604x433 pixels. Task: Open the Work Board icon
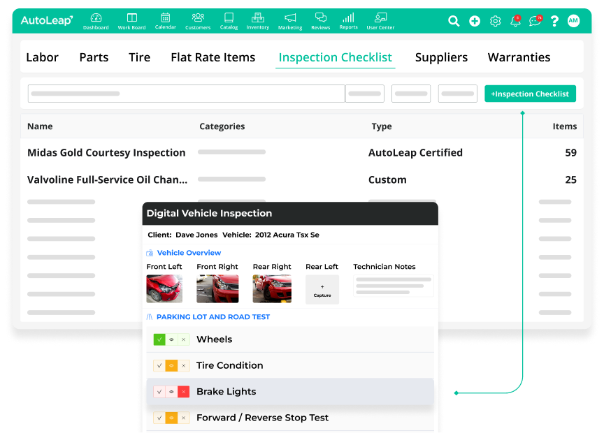131,19
